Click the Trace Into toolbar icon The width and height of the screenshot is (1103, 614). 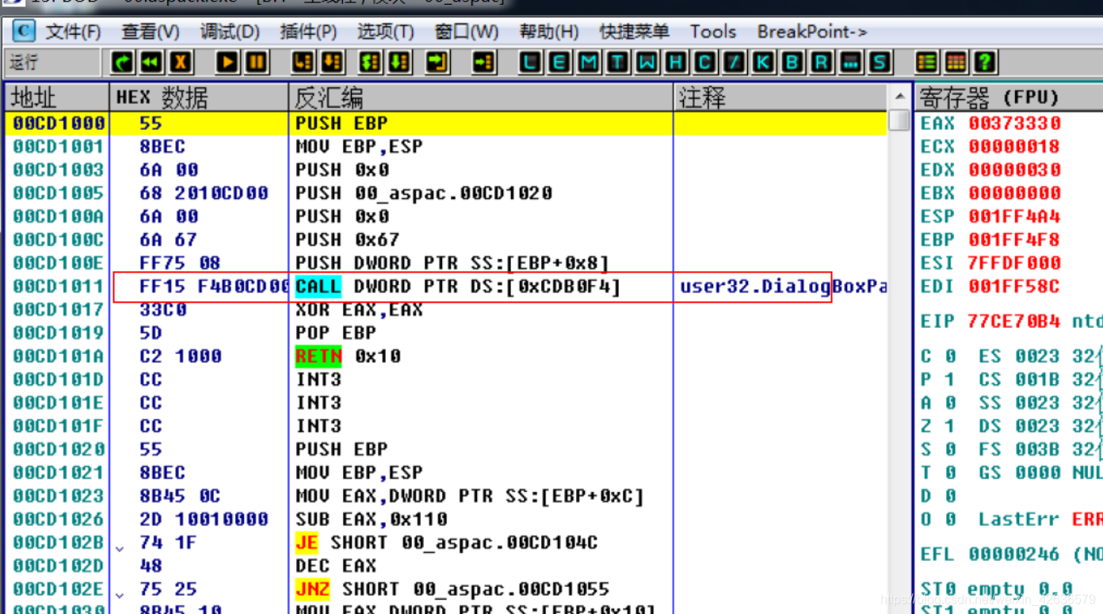click(x=370, y=62)
